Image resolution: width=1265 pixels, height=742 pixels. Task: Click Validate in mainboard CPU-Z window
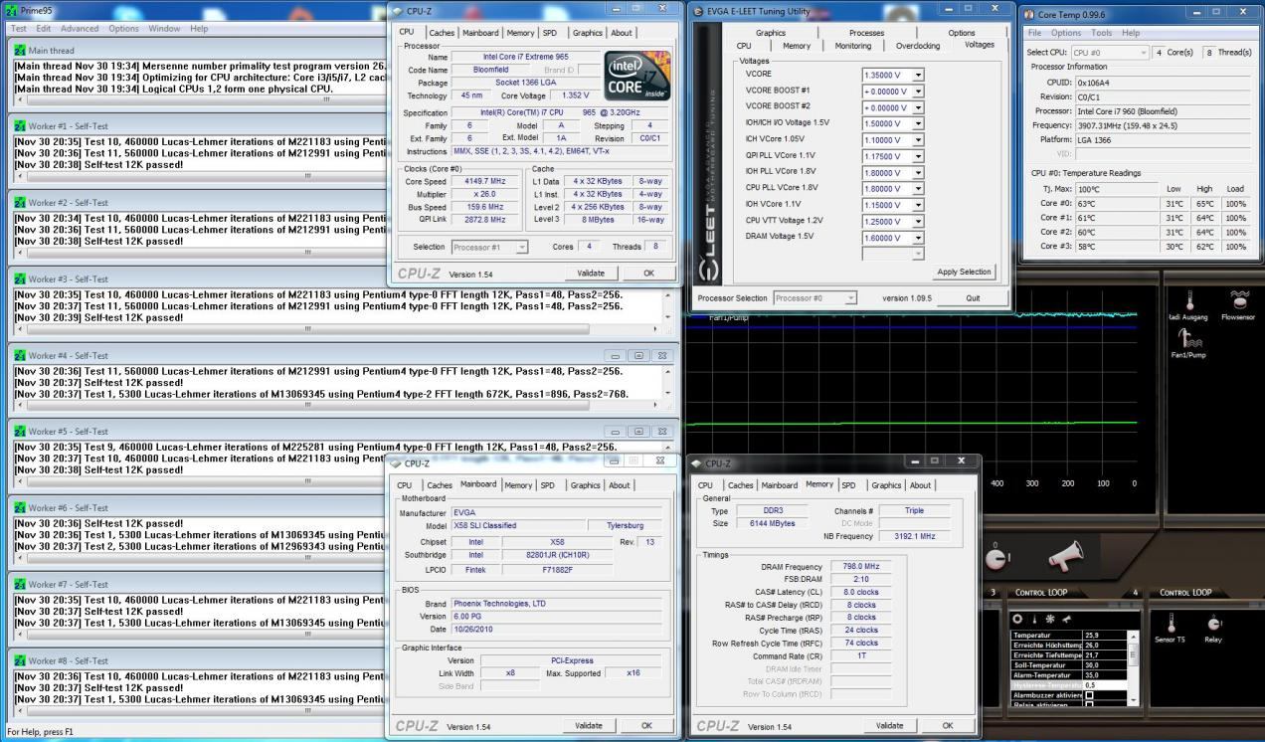[x=589, y=725]
